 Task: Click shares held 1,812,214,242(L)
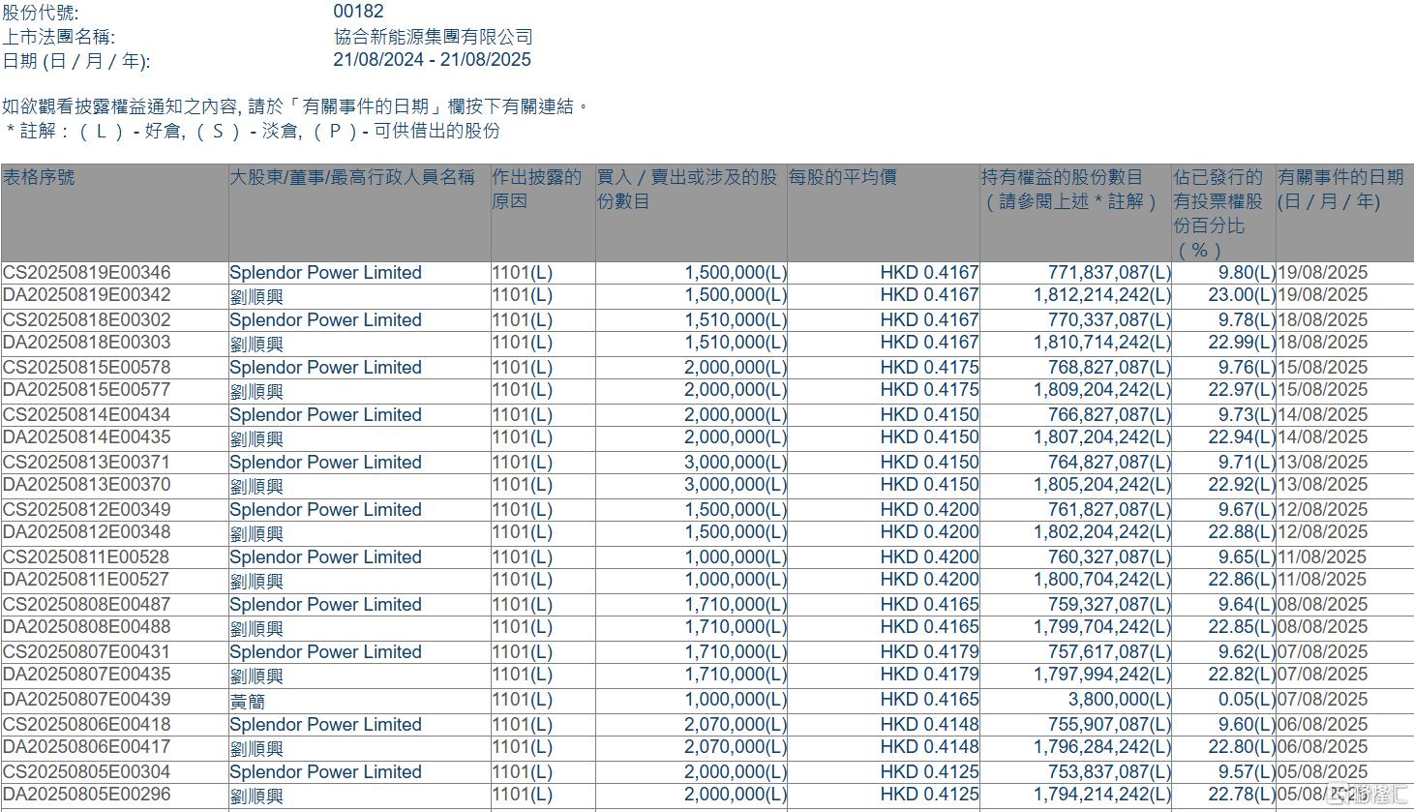1102,295
